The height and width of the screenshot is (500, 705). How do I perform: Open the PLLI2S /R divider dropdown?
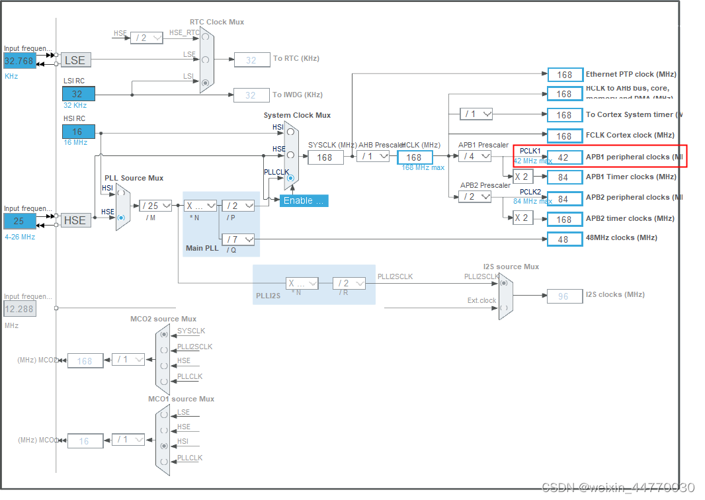pyautogui.click(x=349, y=283)
